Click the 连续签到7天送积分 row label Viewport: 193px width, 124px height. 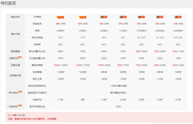coord(37,93)
